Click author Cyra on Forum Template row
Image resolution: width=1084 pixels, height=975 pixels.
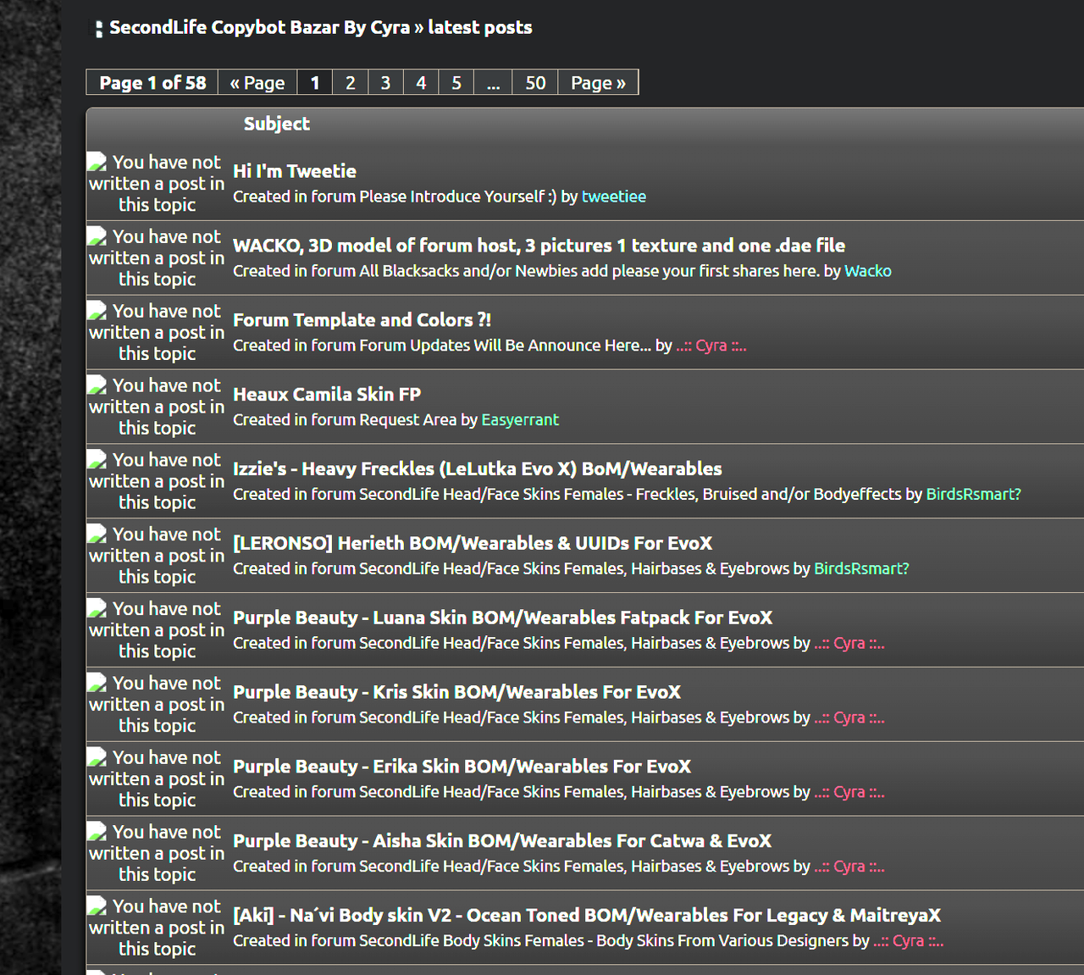click(x=711, y=346)
